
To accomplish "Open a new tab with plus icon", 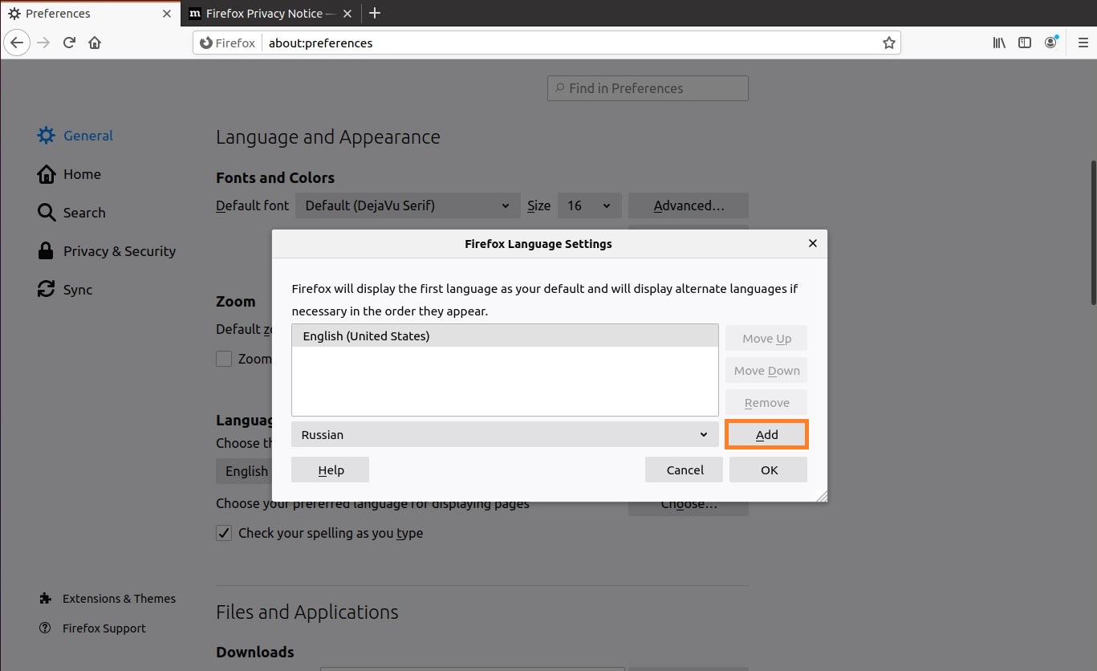I will pyautogui.click(x=374, y=13).
